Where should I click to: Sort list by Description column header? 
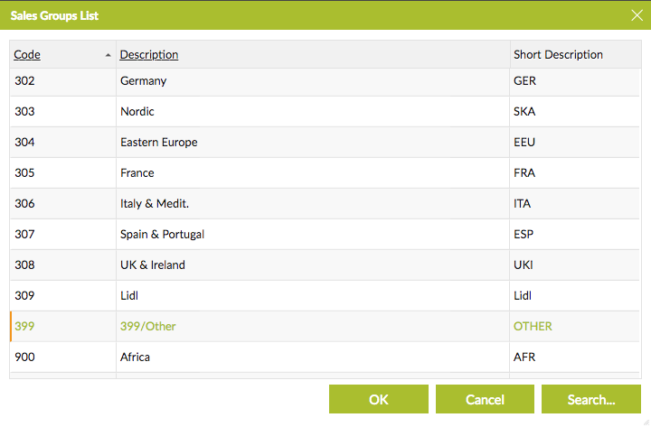pyautogui.click(x=149, y=55)
